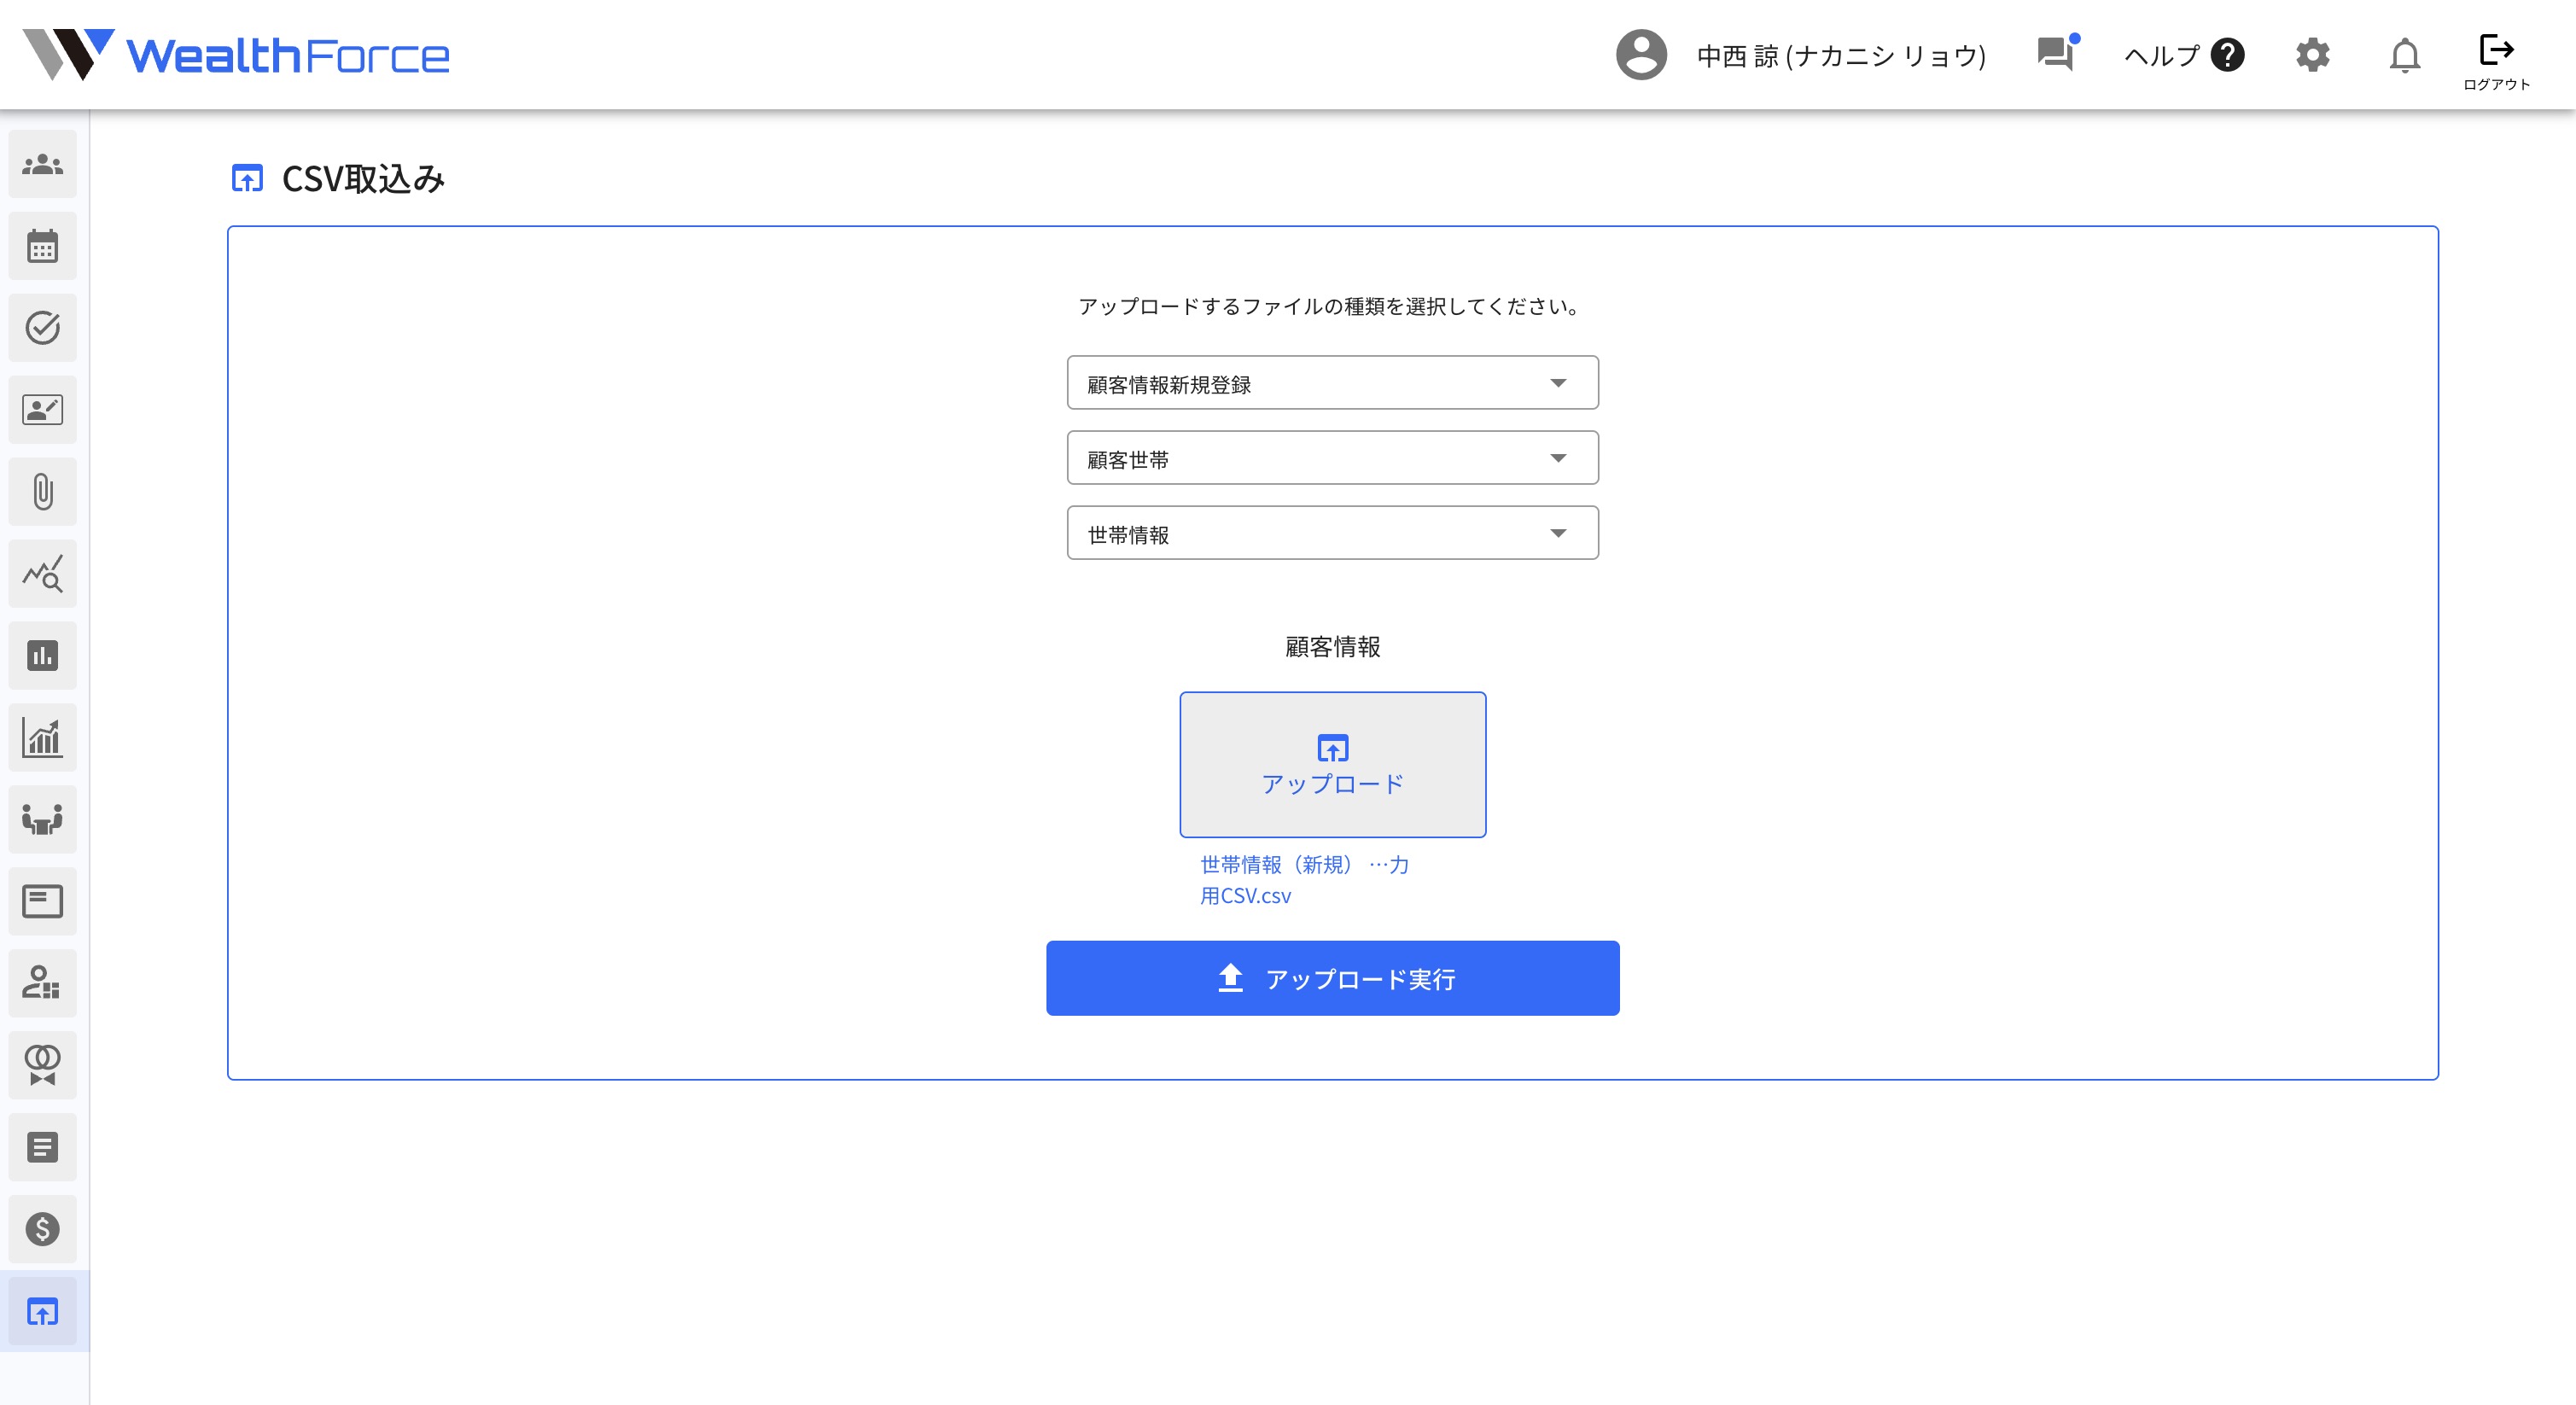The height and width of the screenshot is (1405, 2576).
Task: Open the paperclip attachments icon
Action: pos(43,492)
